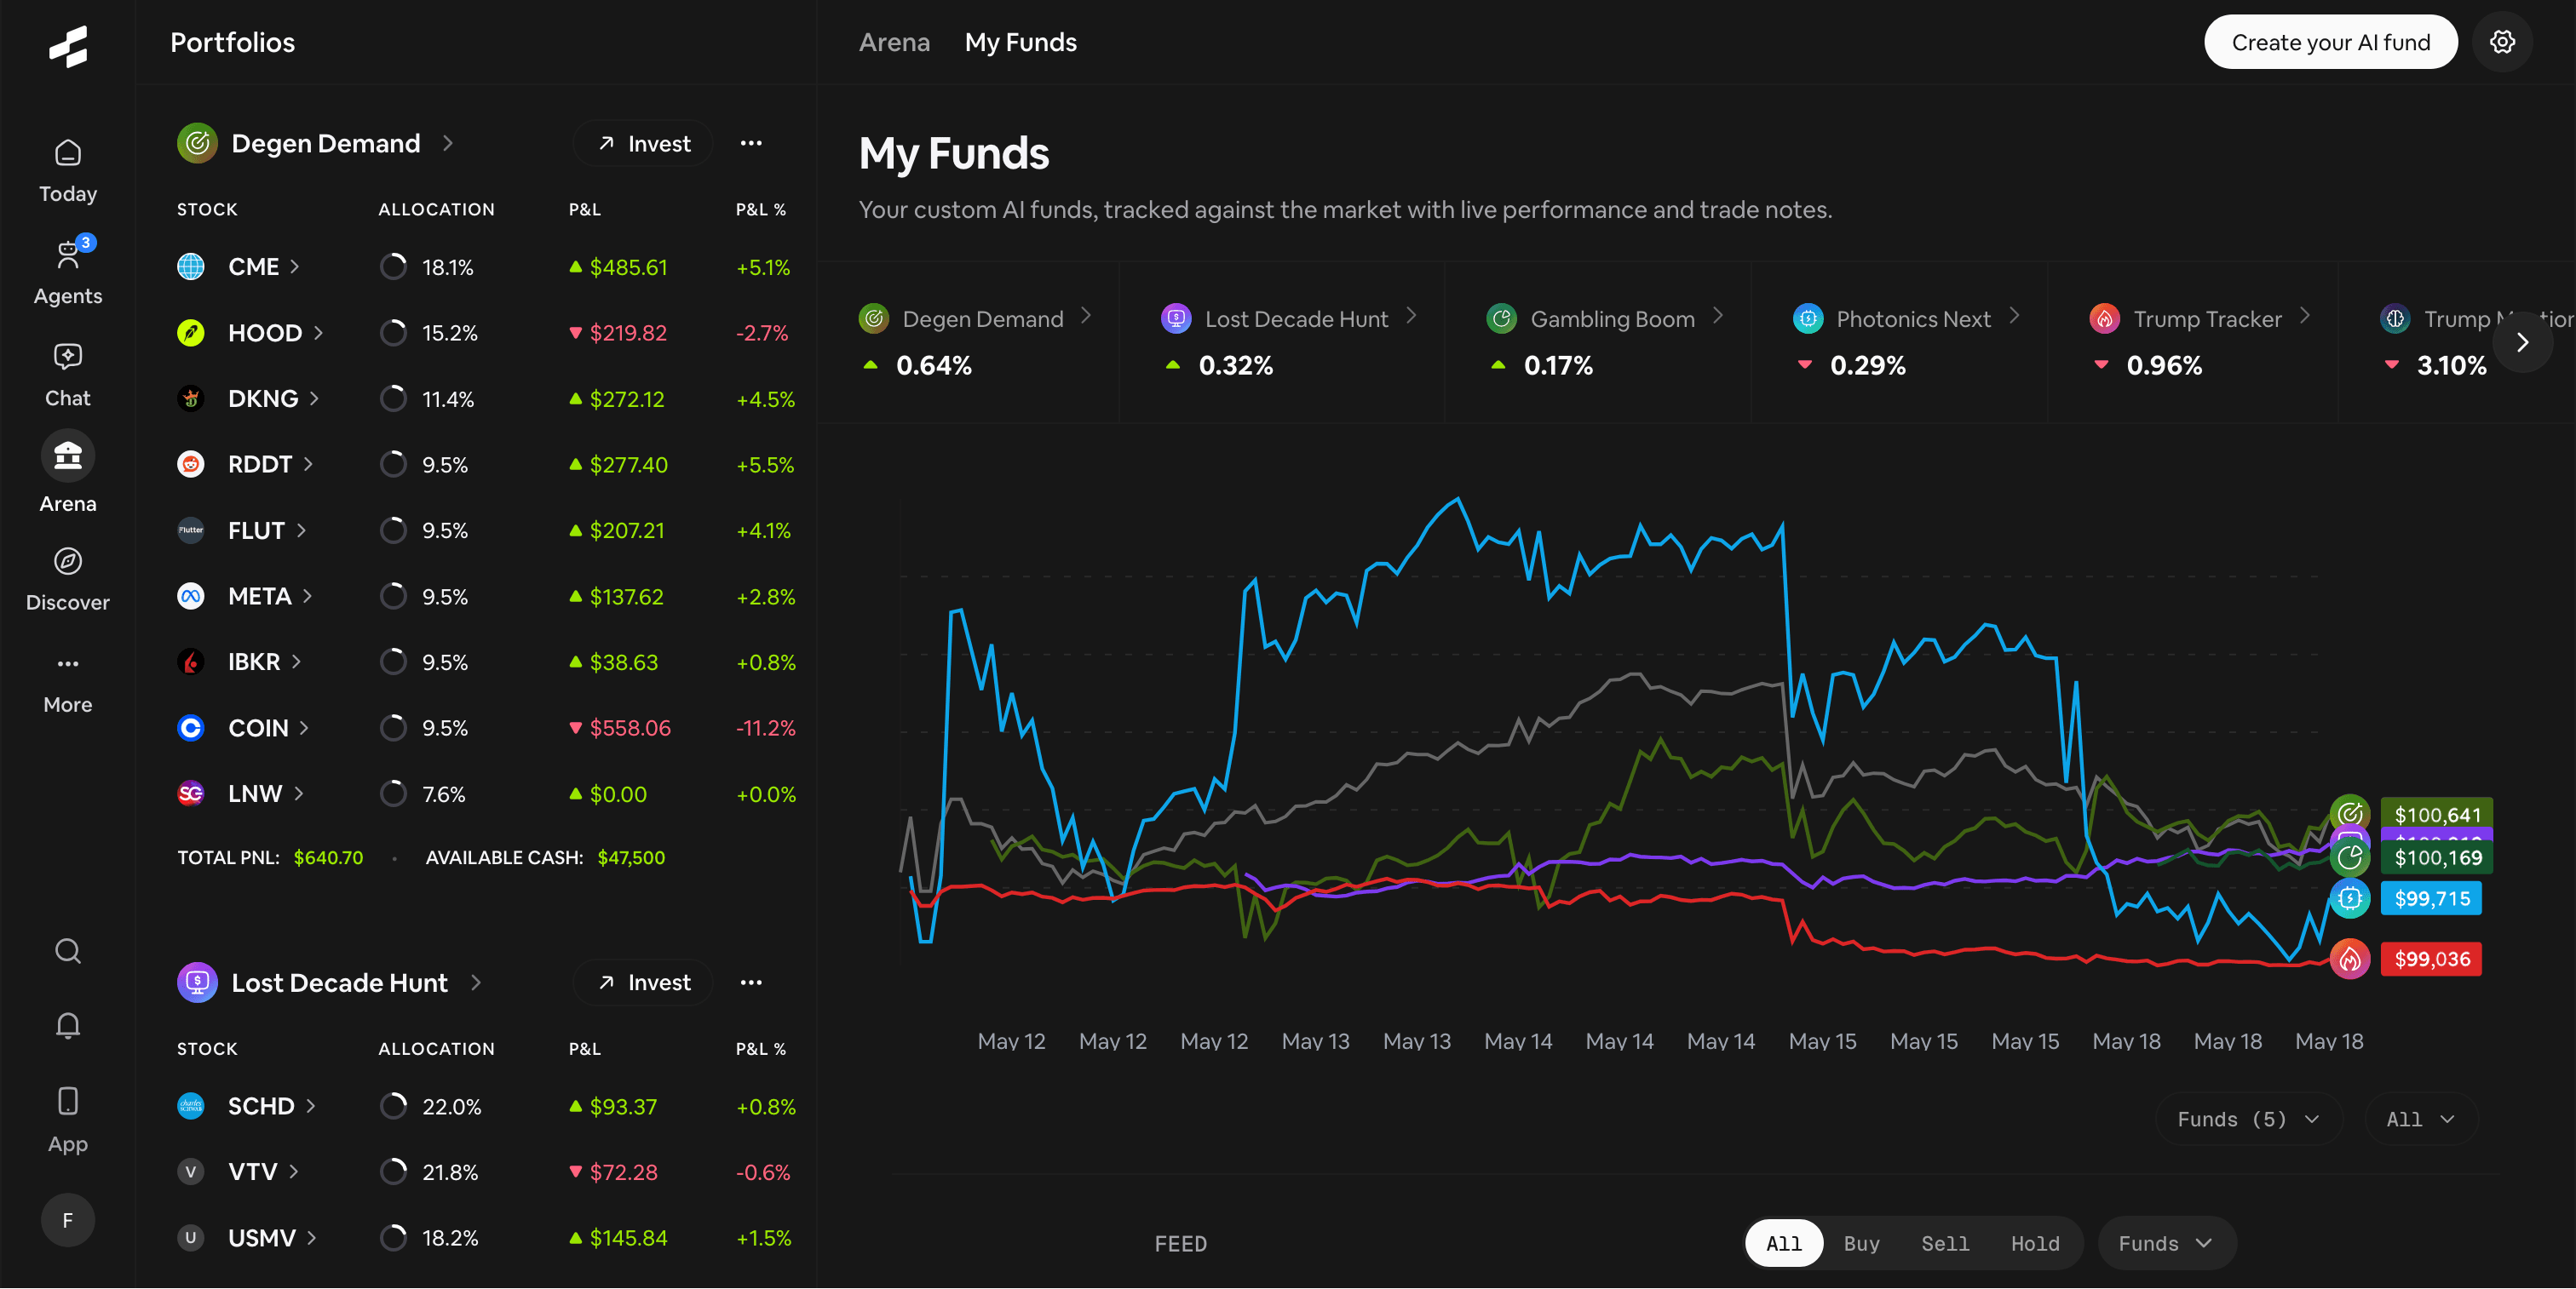The height and width of the screenshot is (1289, 2576).
Task: Expand the Gambling Boom card chevron
Action: 1718,316
